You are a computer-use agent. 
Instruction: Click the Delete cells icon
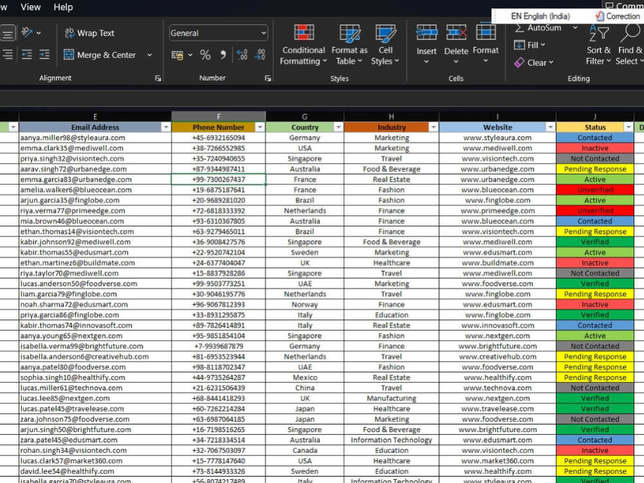coord(457,32)
